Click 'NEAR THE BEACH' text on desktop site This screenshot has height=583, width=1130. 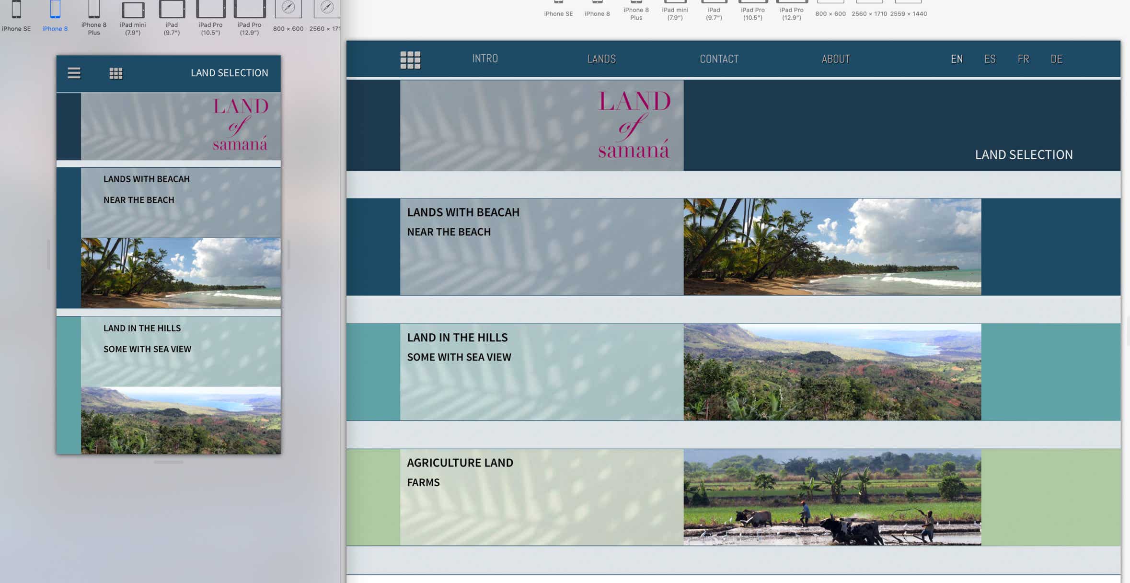[449, 232]
